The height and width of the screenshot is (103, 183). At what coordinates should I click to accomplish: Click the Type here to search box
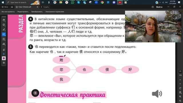(23, 2)
